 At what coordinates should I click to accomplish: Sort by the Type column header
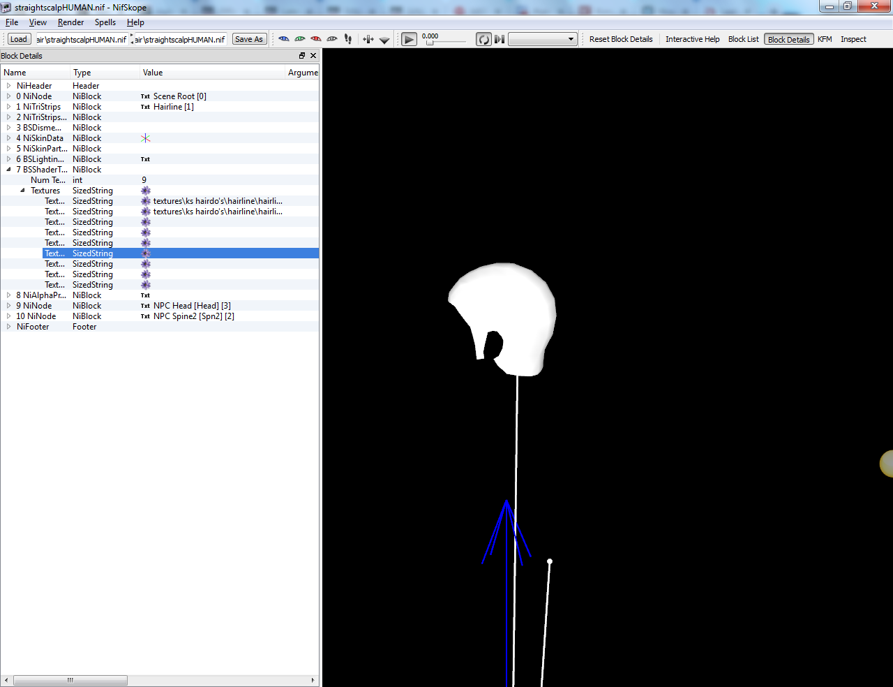click(x=105, y=73)
